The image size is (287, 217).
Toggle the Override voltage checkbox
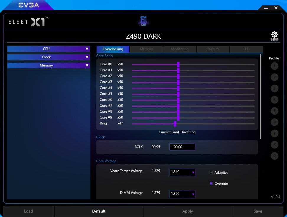pos(211,184)
